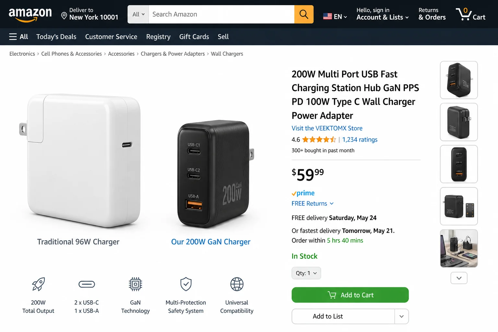
Task: Open the hamburger All menu
Action: click(x=18, y=37)
